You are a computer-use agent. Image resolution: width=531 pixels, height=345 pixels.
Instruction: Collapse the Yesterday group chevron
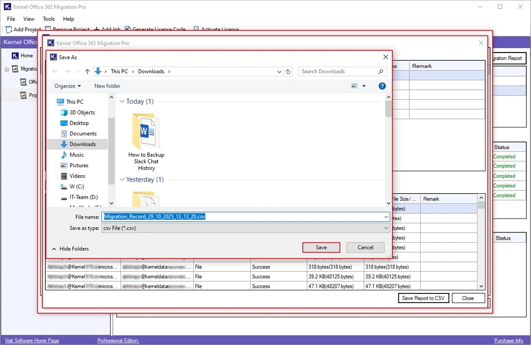point(122,180)
